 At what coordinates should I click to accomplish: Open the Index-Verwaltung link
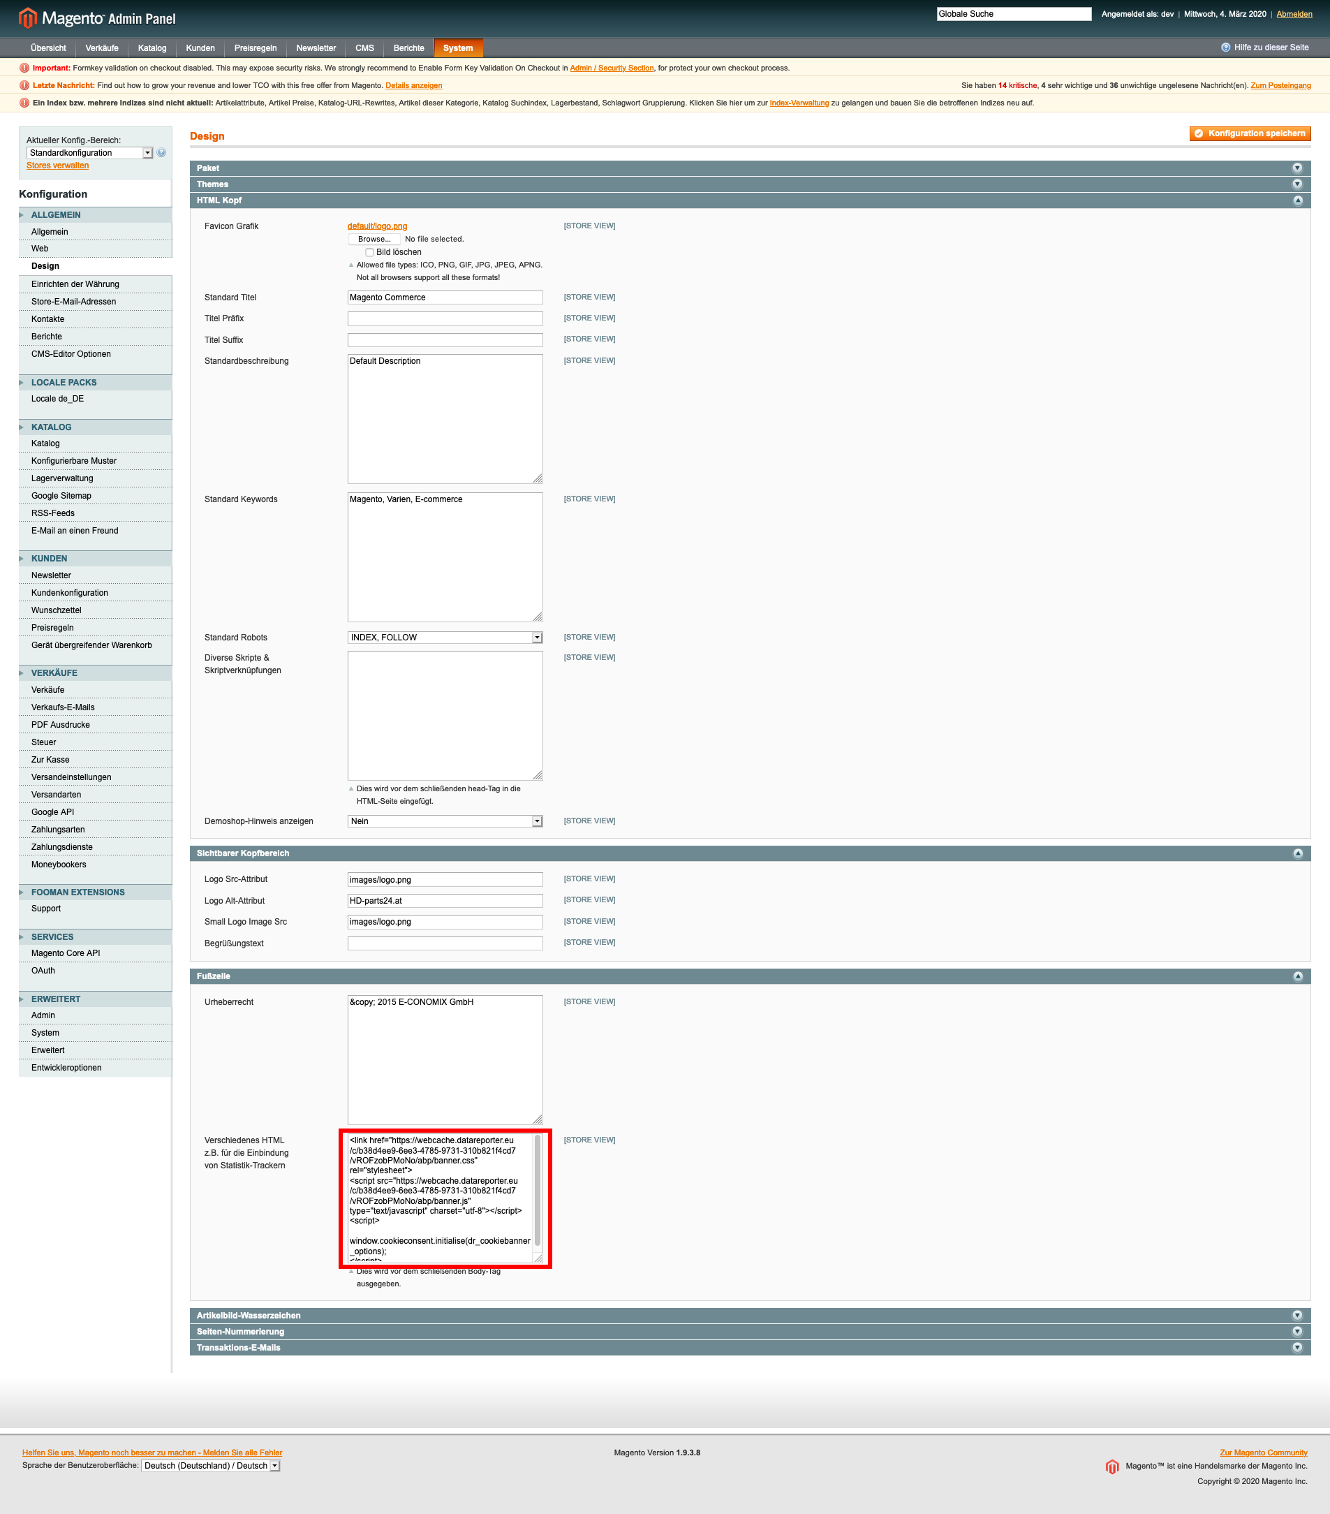tap(799, 103)
